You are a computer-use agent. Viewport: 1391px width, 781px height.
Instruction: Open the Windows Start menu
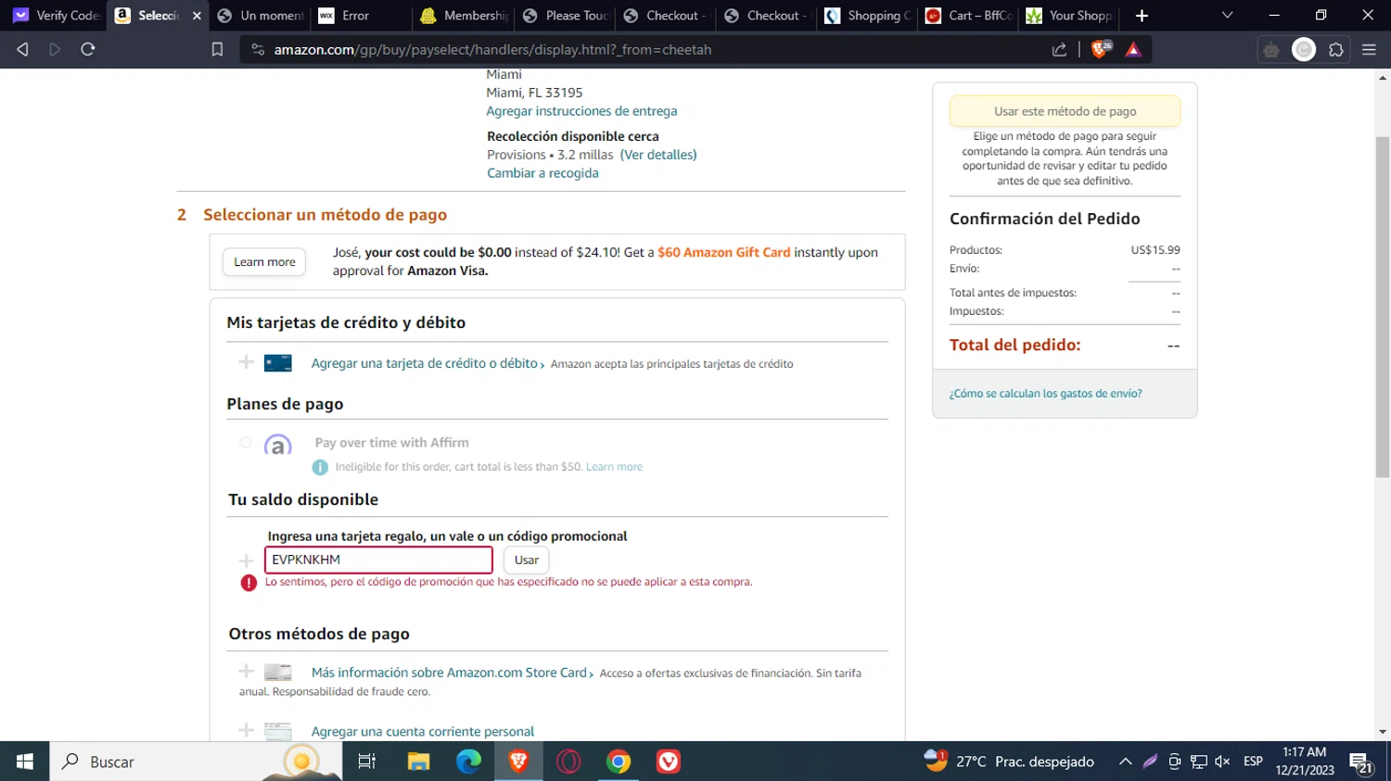(25, 762)
